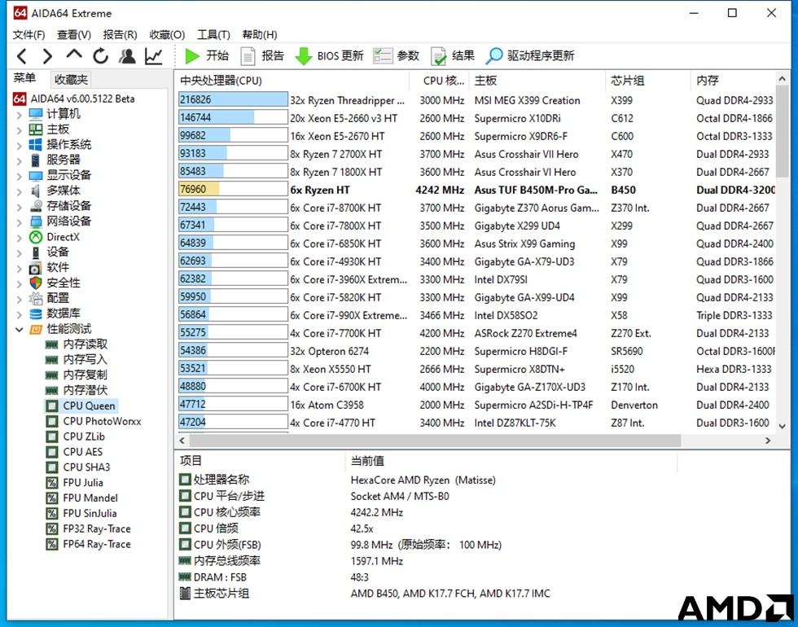Select the CPU PhotoWorxx benchmark
798x627 pixels.
[93, 422]
